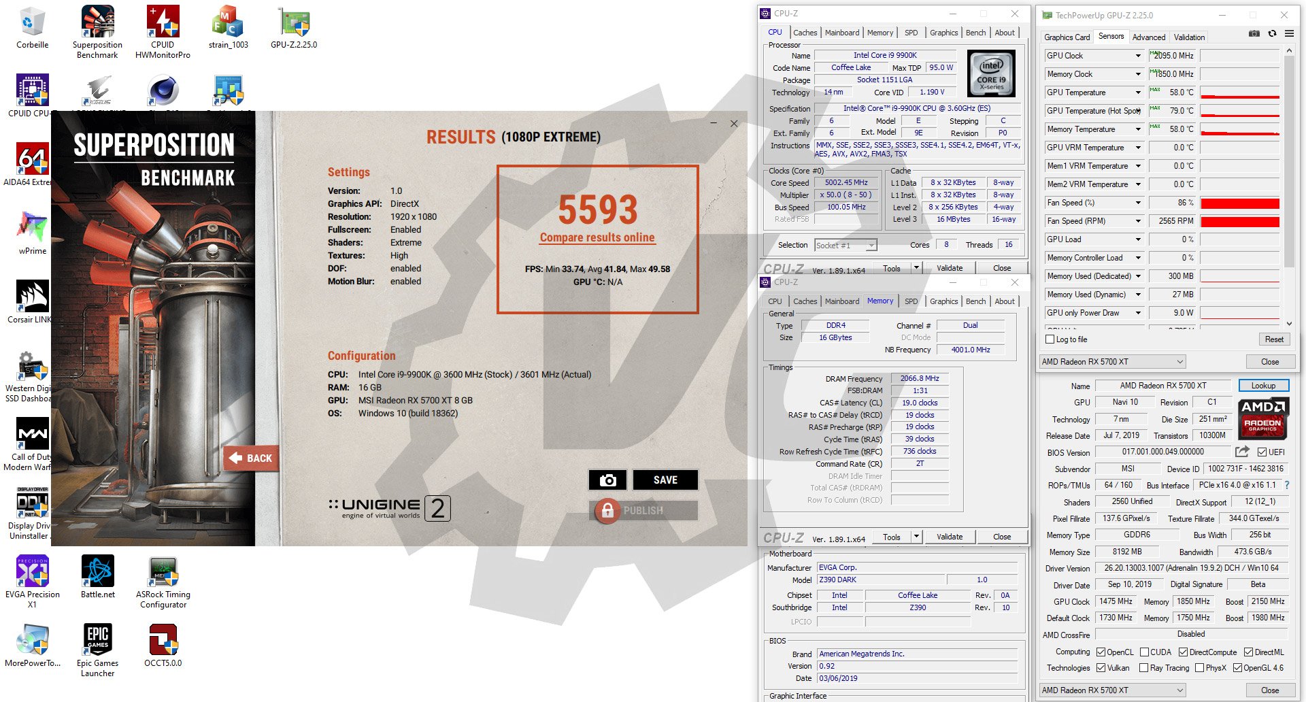This screenshot has height=702, width=1306.
Task: Expand the Memory Clock sensor dropdown
Action: click(x=1138, y=74)
